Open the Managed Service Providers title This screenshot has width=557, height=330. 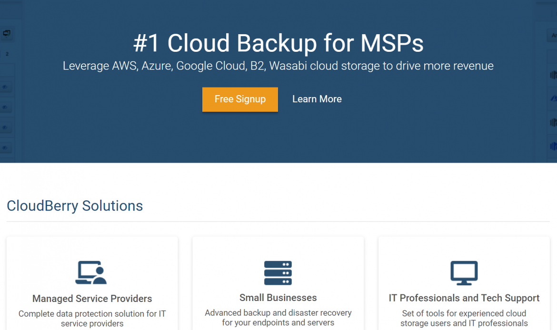92,299
